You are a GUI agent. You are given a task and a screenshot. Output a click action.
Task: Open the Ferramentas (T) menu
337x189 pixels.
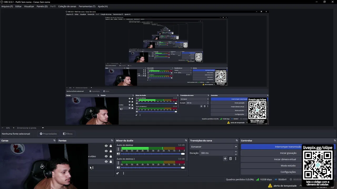point(87,6)
